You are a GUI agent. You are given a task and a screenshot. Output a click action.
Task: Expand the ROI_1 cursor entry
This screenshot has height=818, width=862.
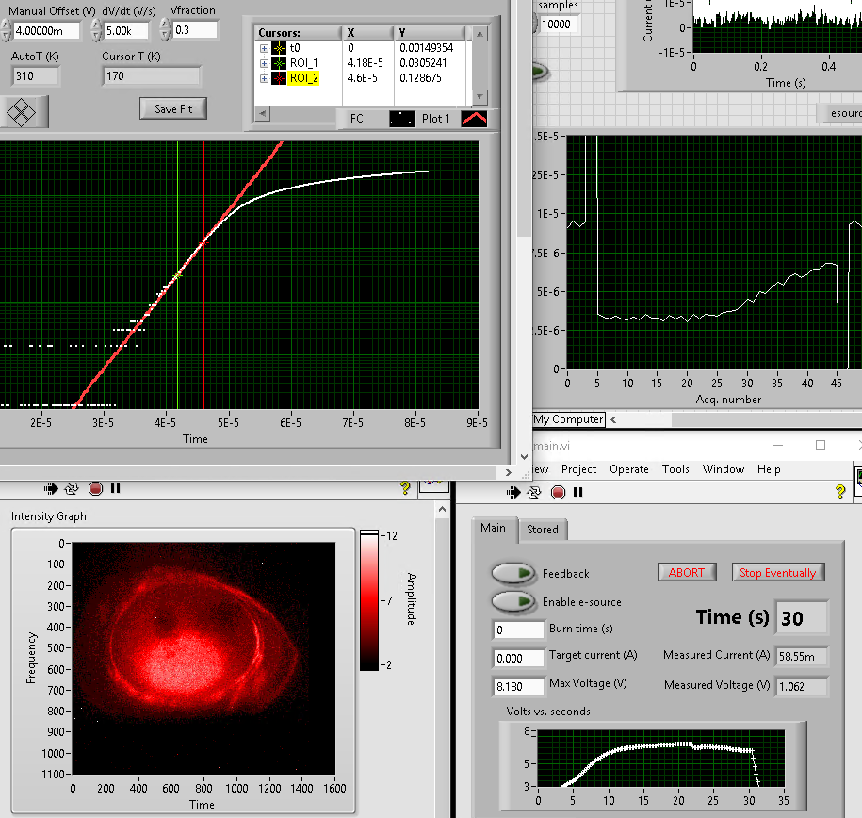click(264, 63)
